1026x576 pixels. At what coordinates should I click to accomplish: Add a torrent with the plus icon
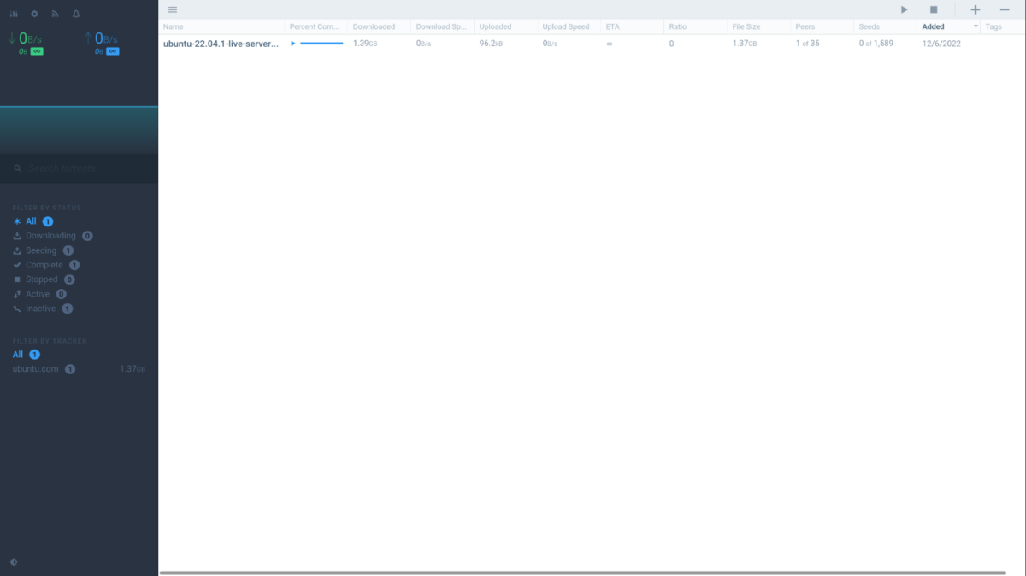click(x=976, y=9)
